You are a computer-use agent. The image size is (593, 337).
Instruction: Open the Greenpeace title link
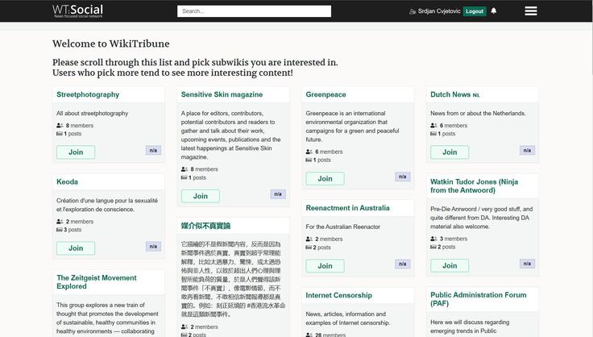(326, 94)
